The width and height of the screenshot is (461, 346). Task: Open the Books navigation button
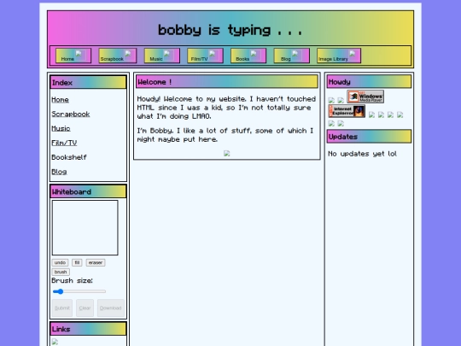point(248,56)
